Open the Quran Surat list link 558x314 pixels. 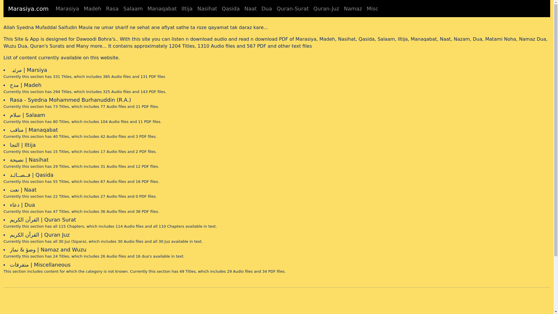click(x=43, y=220)
